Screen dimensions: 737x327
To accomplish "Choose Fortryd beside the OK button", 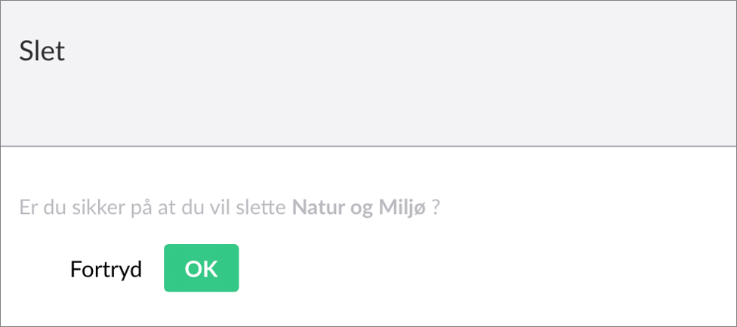I will [106, 269].
